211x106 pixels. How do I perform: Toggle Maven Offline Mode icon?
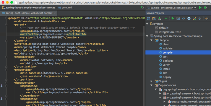coord(184,18)
